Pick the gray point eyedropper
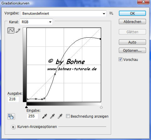The image size is (151, 140). tap(52, 116)
